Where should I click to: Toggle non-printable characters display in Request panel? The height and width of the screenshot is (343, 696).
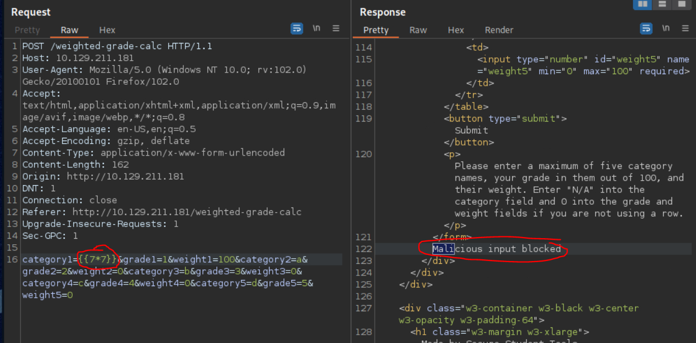(316, 28)
